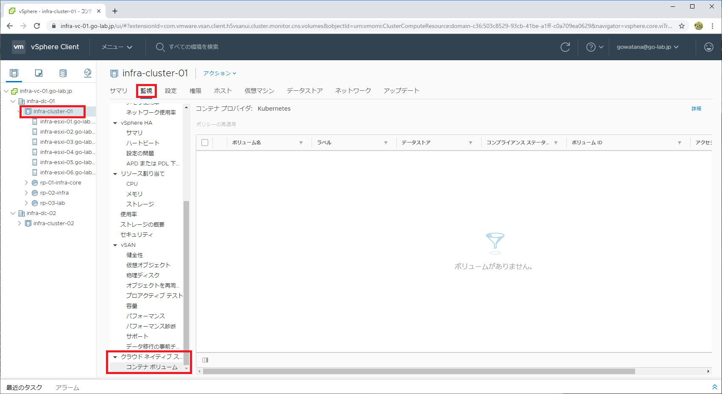Viewport: 722px width, 394px height.
Task: Open the 最近のタスク panel tab
Action: (x=24, y=388)
